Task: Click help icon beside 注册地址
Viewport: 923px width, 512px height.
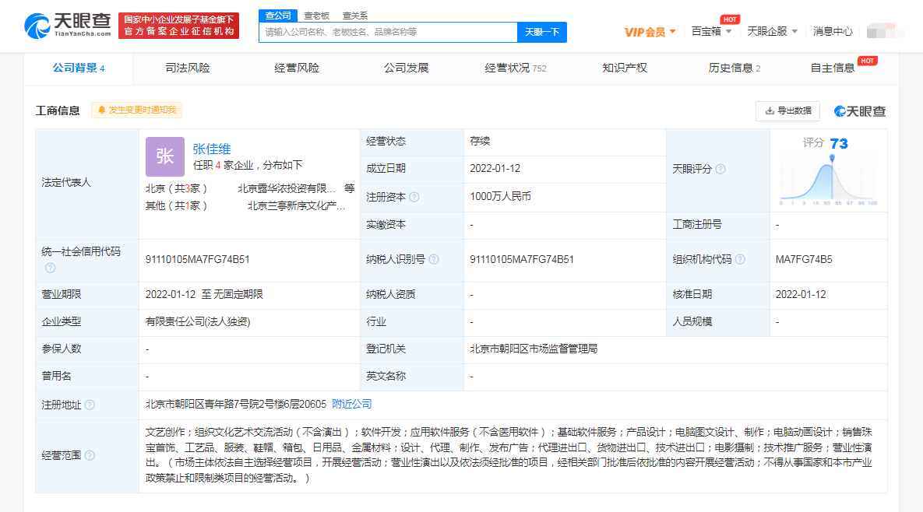Action: coord(90,405)
